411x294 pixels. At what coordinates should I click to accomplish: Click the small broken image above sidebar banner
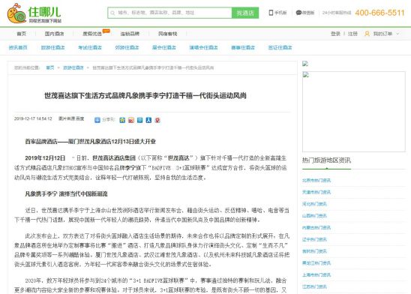pos(305,64)
